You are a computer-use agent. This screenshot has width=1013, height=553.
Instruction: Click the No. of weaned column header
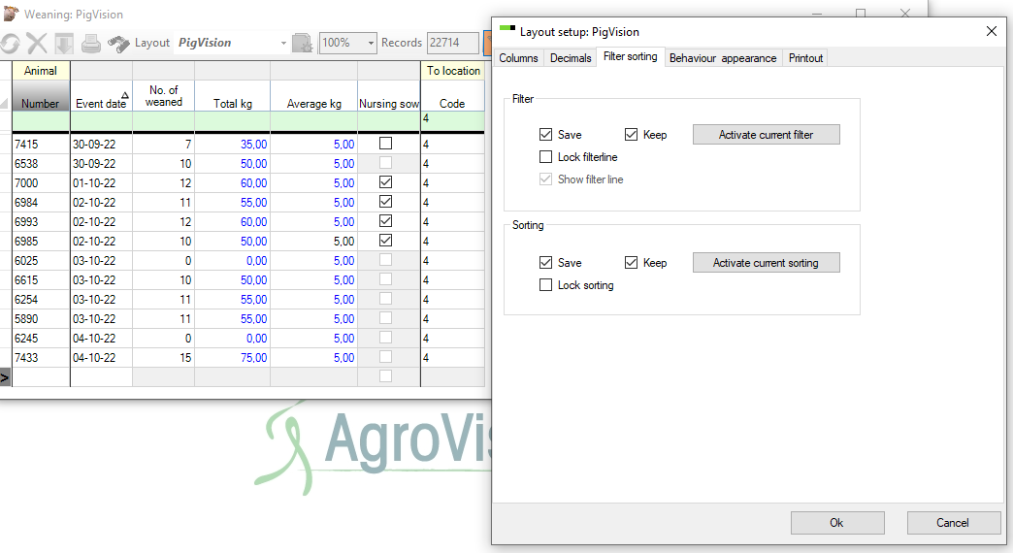coord(163,96)
